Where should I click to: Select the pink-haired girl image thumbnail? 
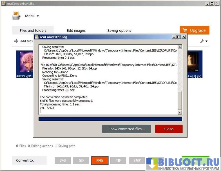pos(25,62)
